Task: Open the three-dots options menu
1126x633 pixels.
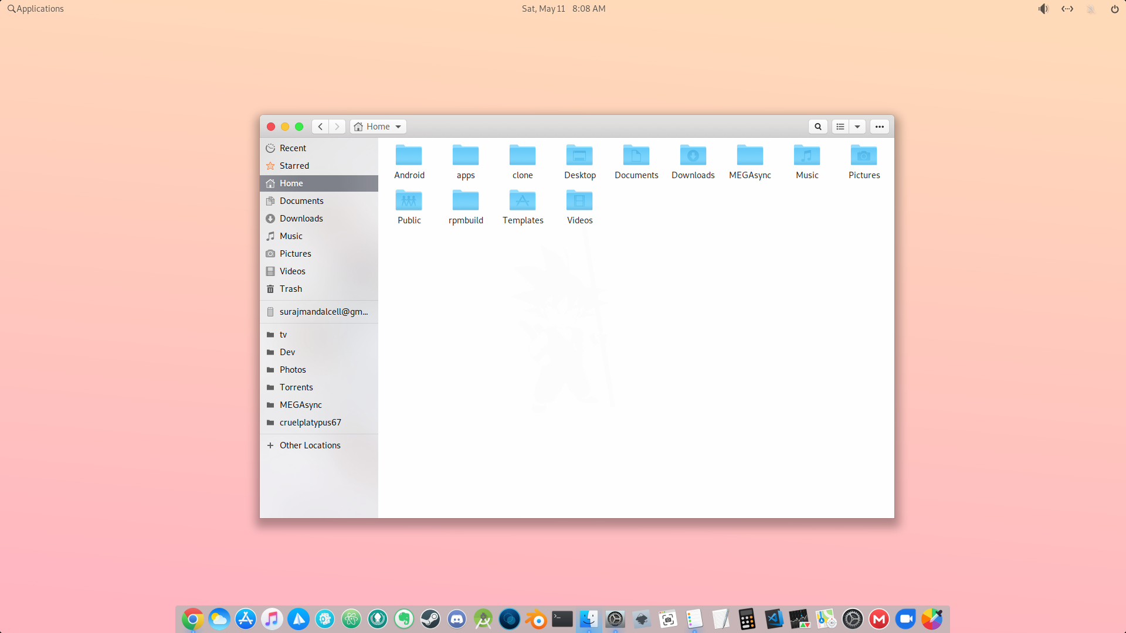Action: (x=879, y=127)
